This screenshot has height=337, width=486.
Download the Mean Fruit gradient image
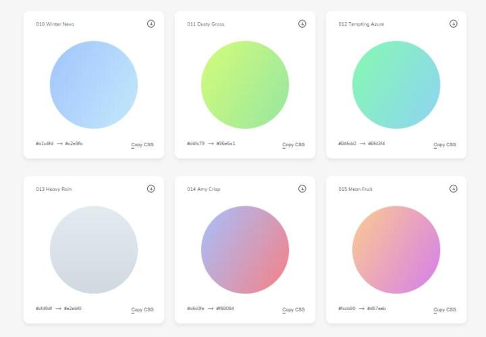coord(454,189)
